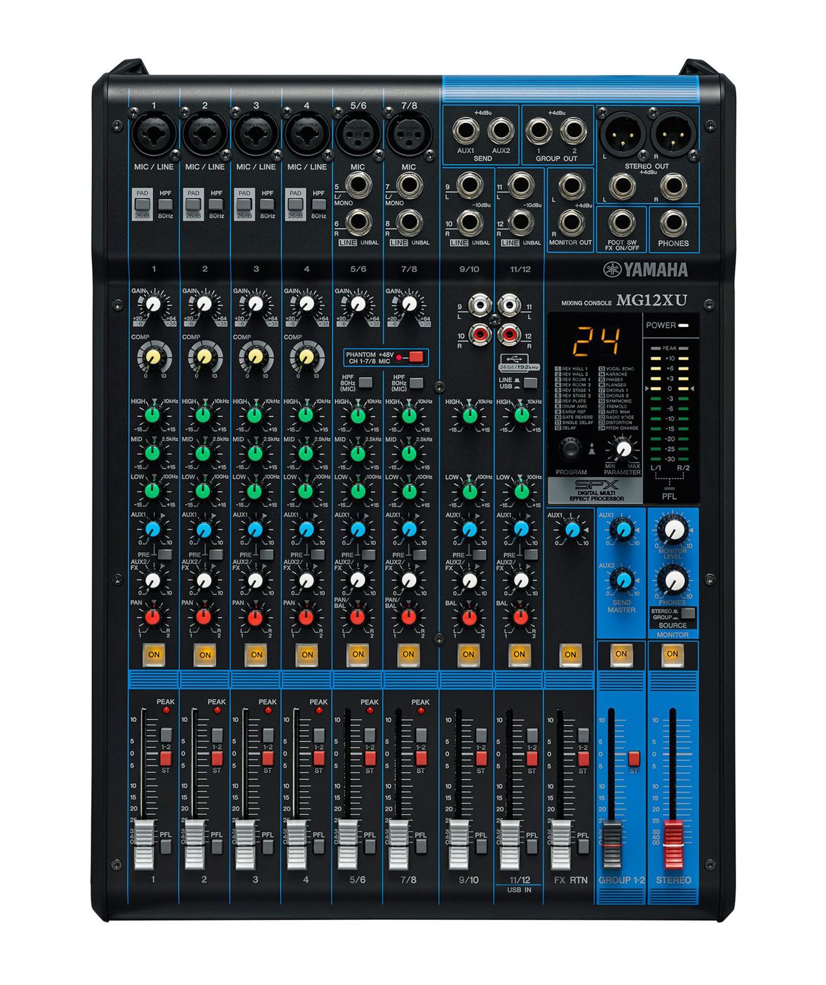This screenshot has width=826, height=985.
Task: Toggle the HPF 80Hz switch on channel 4
Action: pos(318,204)
